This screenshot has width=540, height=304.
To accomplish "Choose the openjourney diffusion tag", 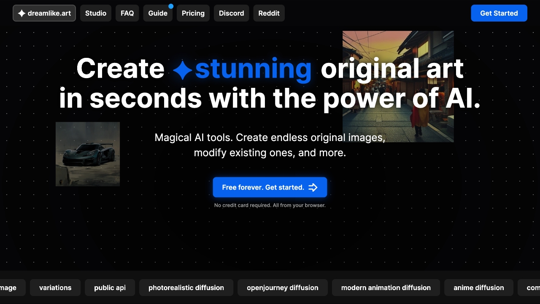I will coord(282,288).
